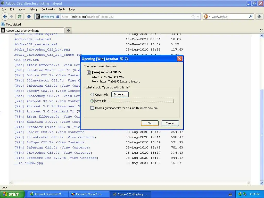264x198 pixels.
Task: Open the File menu
Action: coord(4,9)
